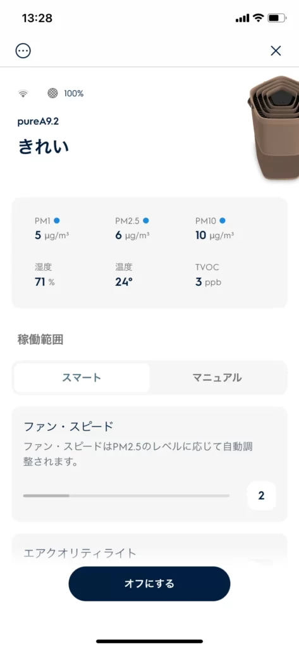Turn off the purifier with オフにする

coord(149,584)
